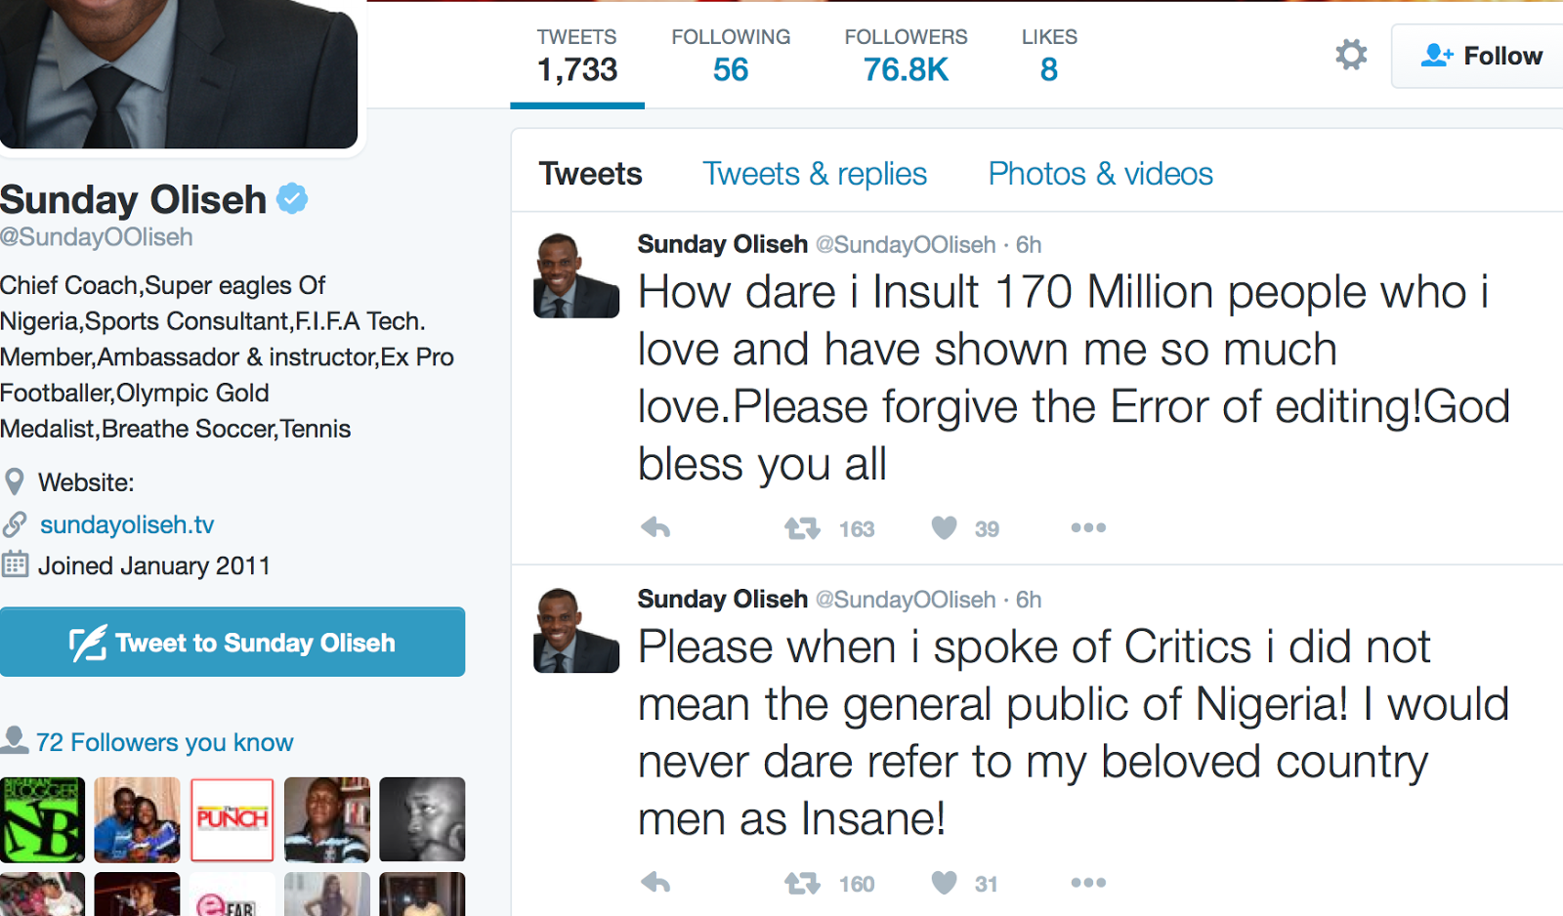The height and width of the screenshot is (916, 1563).
Task: Switch to Tweets & replies tab
Action: (815, 174)
